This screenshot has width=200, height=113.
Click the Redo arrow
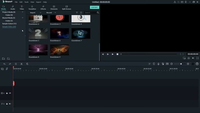point(10,64)
